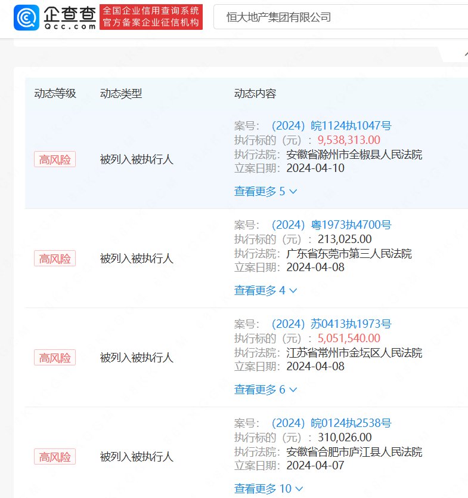Image resolution: width=468 pixels, height=498 pixels.
Task: Expand 查看更多 6 records
Action: 265,389
